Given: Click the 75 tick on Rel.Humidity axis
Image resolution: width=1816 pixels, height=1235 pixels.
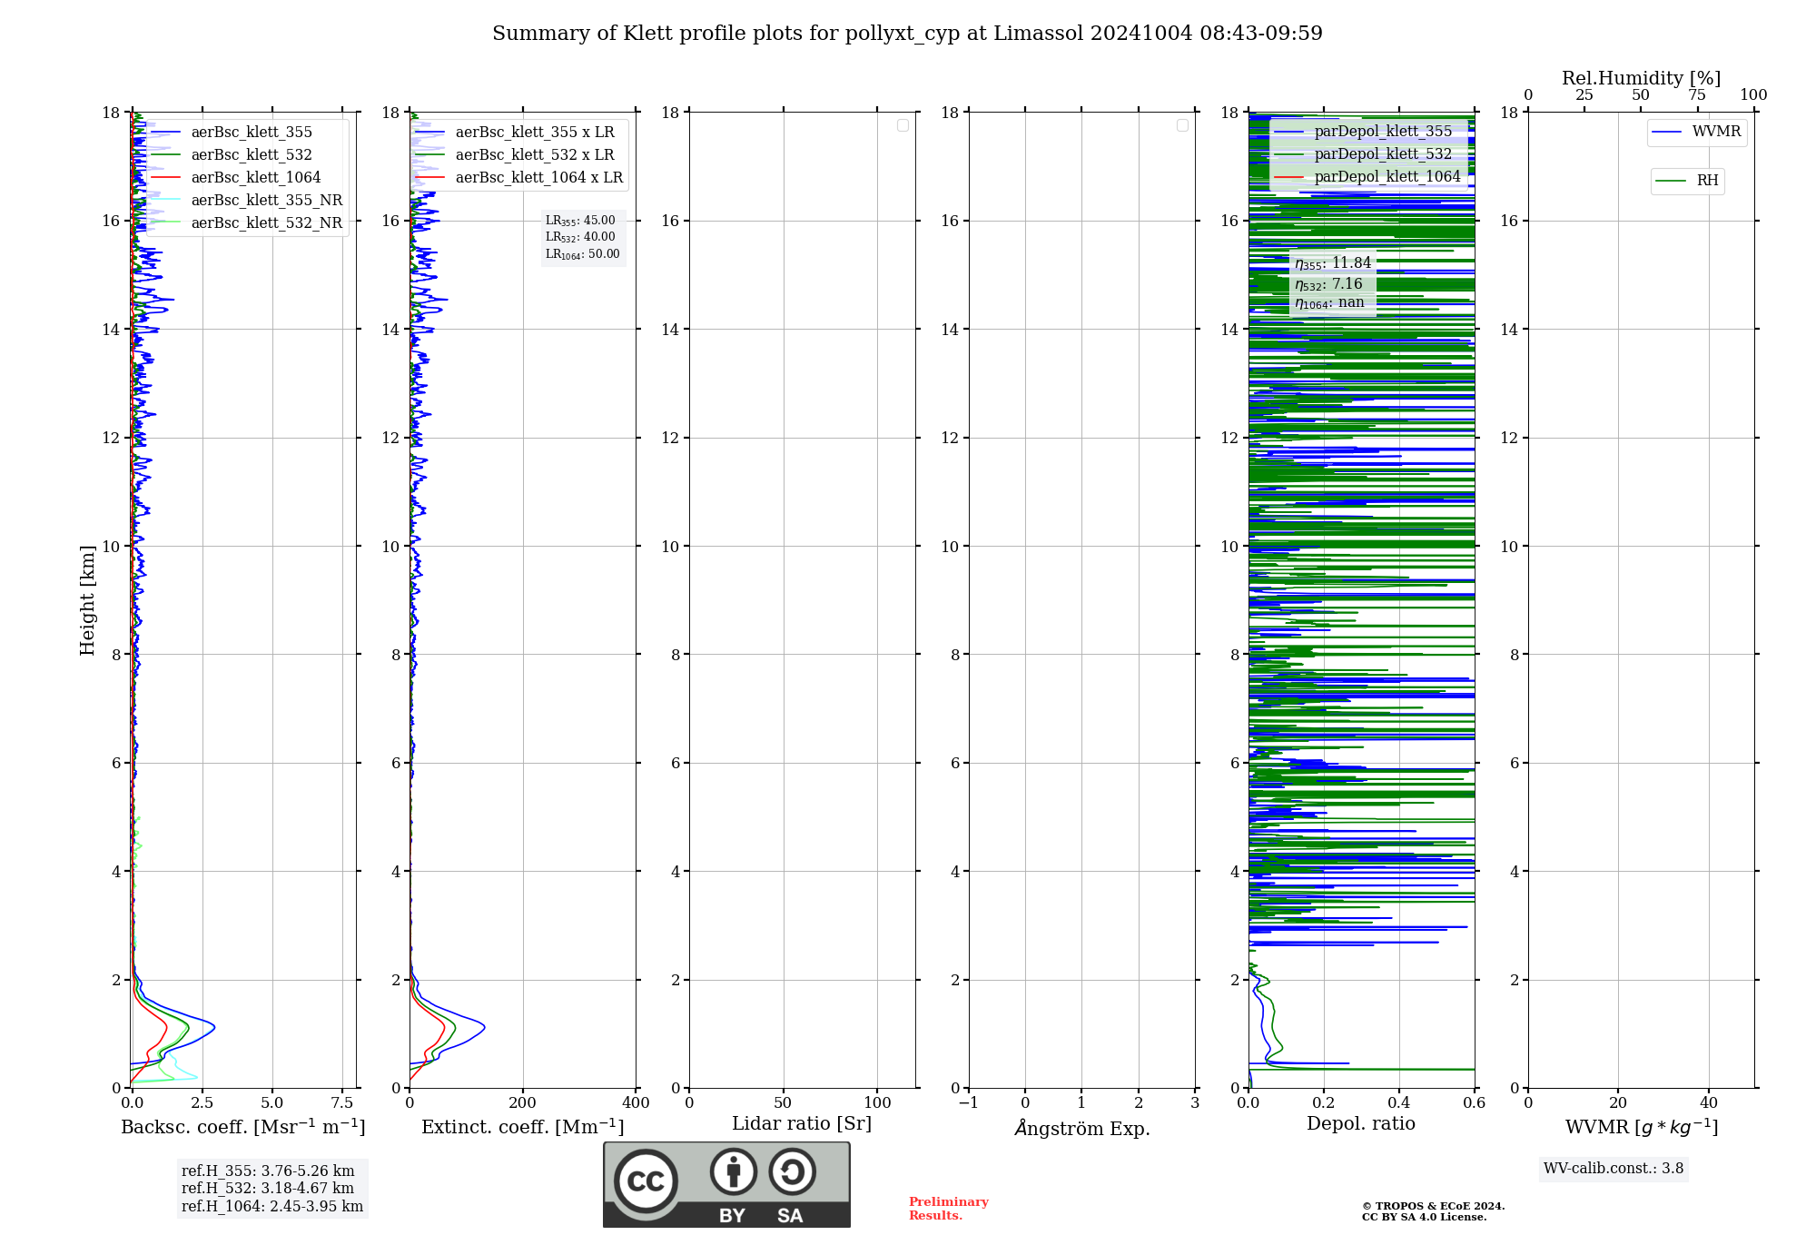Looking at the screenshot, I should point(1697,95).
